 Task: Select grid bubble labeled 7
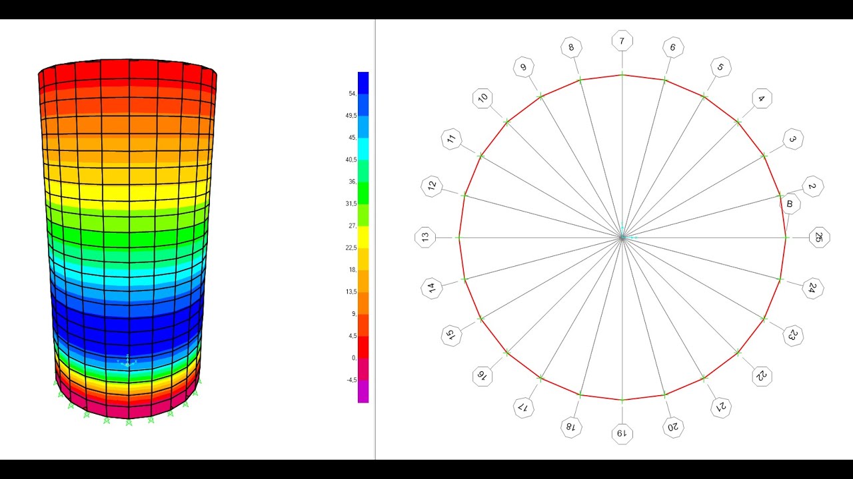click(x=622, y=41)
